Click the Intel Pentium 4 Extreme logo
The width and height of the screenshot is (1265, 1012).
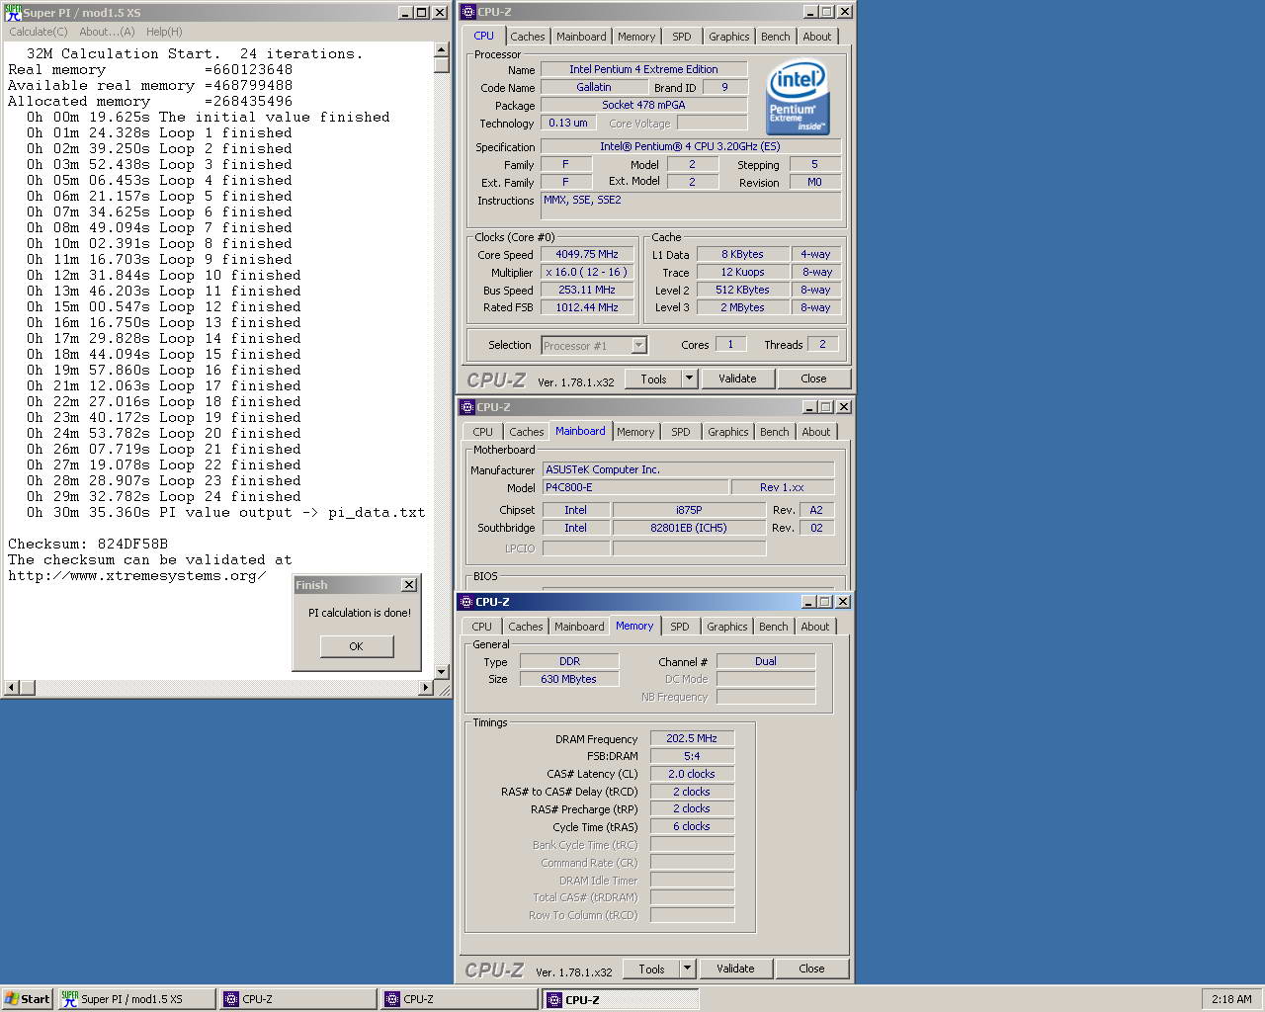pos(799,99)
